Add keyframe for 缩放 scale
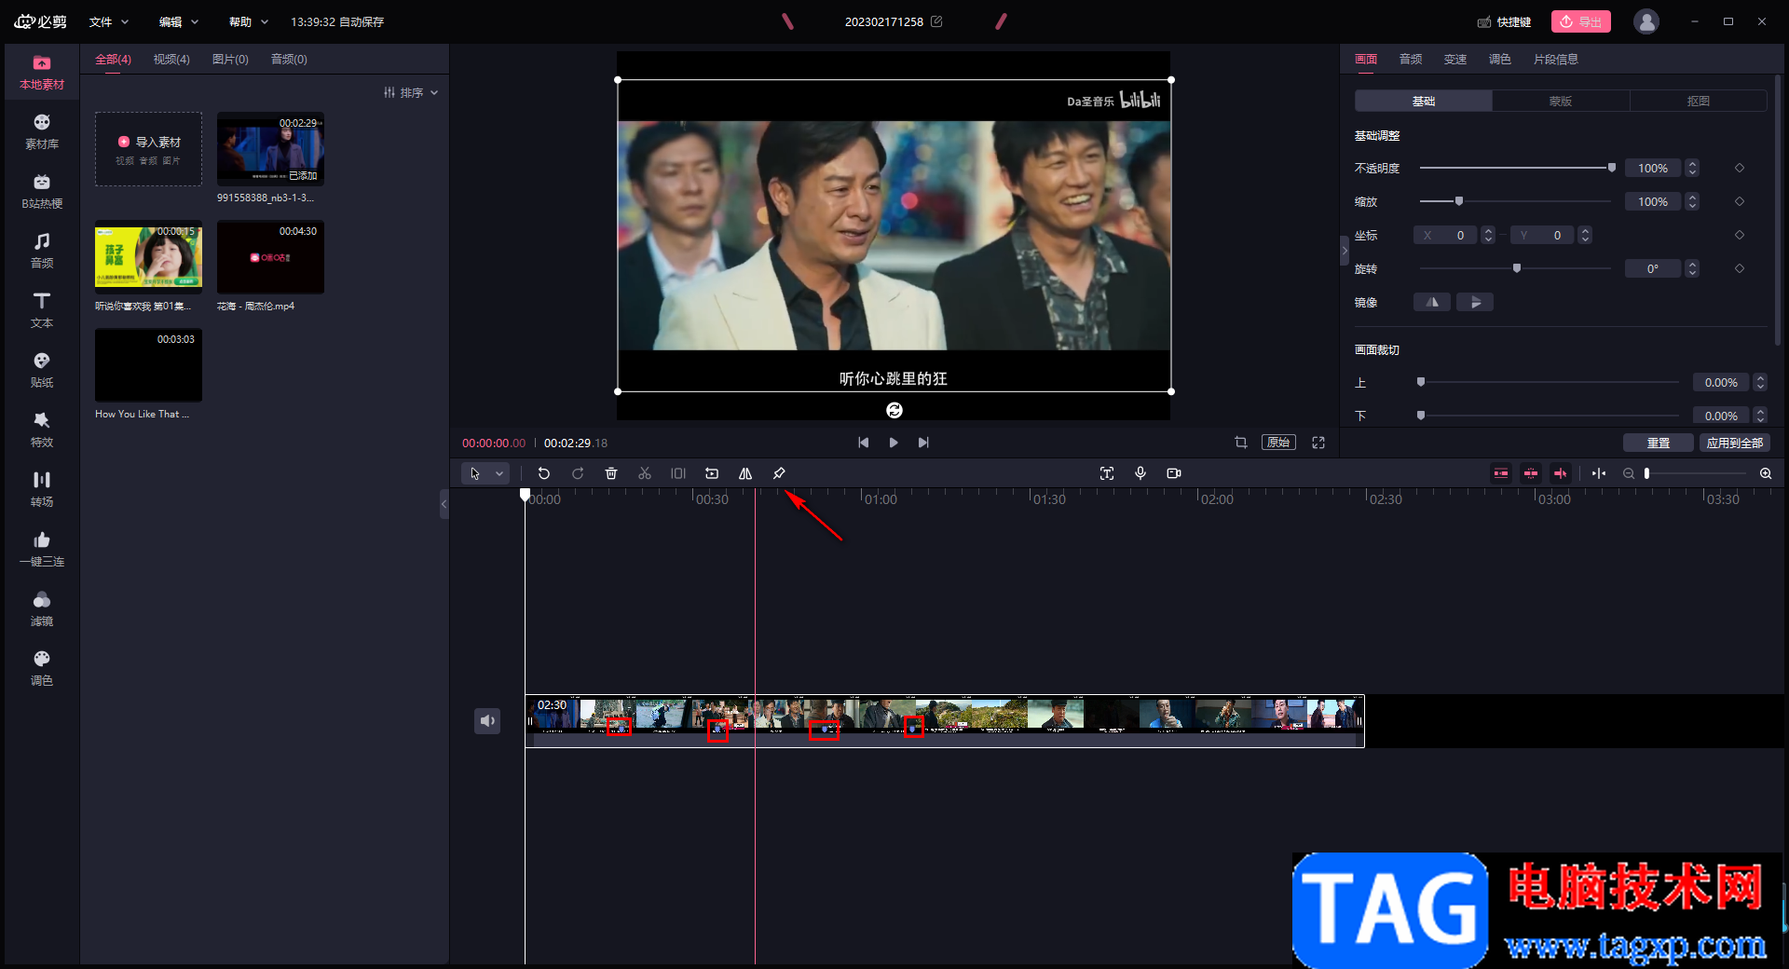Viewport: 1789px width, 969px height. pos(1740,201)
